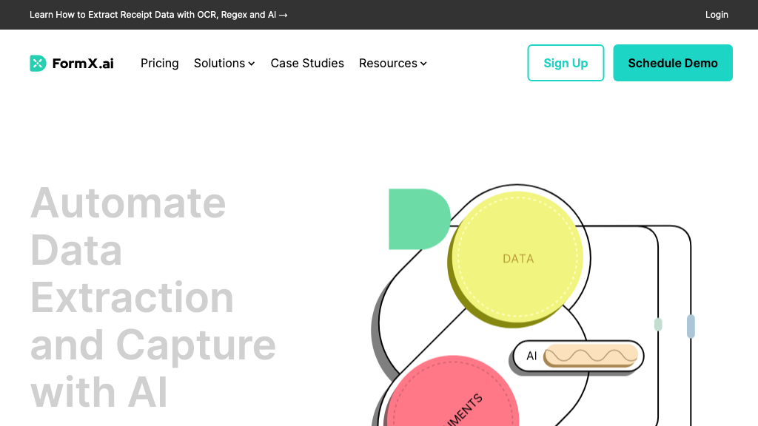The width and height of the screenshot is (758, 426).
Task: Click the Schedule Demo button
Action: point(673,63)
